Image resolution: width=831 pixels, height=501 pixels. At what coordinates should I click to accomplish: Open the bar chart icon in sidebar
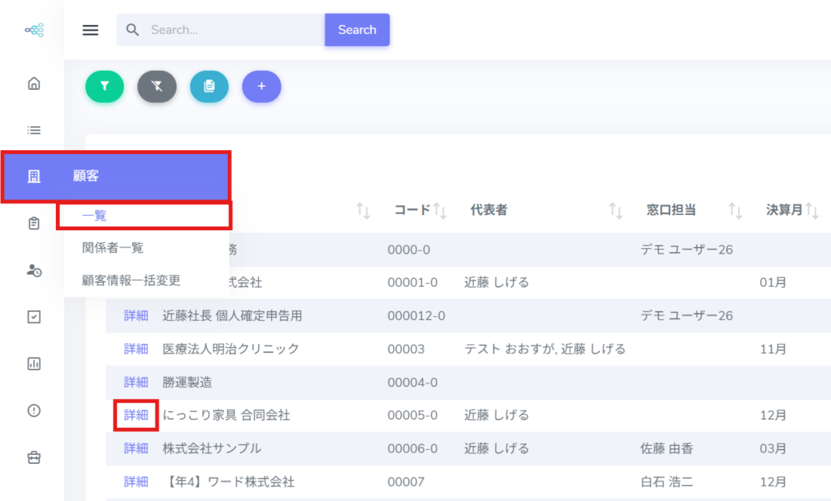pyautogui.click(x=34, y=363)
